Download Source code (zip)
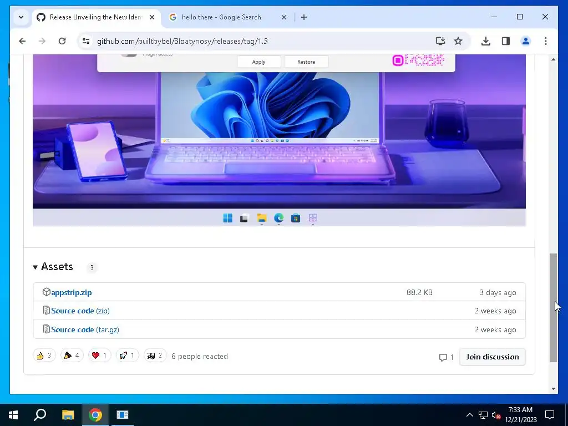568x426 pixels. pos(80,311)
